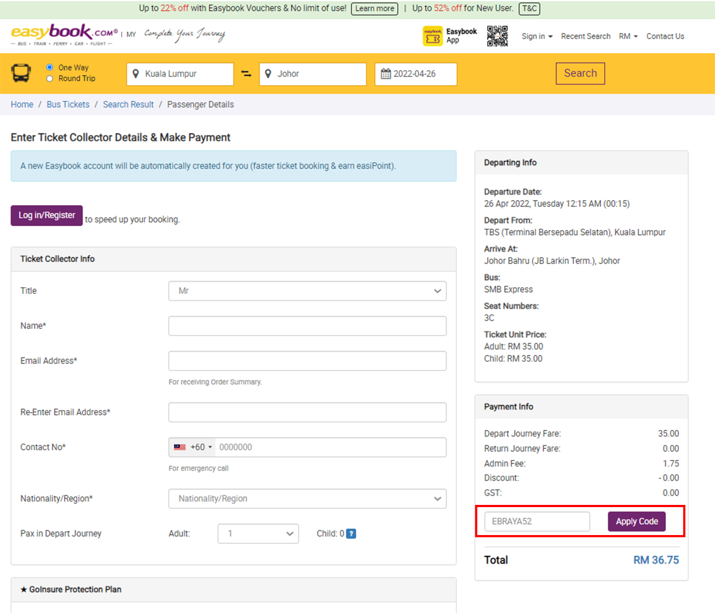Click the location pin beside Johor
The width and height of the screenshot is (715, 614).
(x=268, y=73)
